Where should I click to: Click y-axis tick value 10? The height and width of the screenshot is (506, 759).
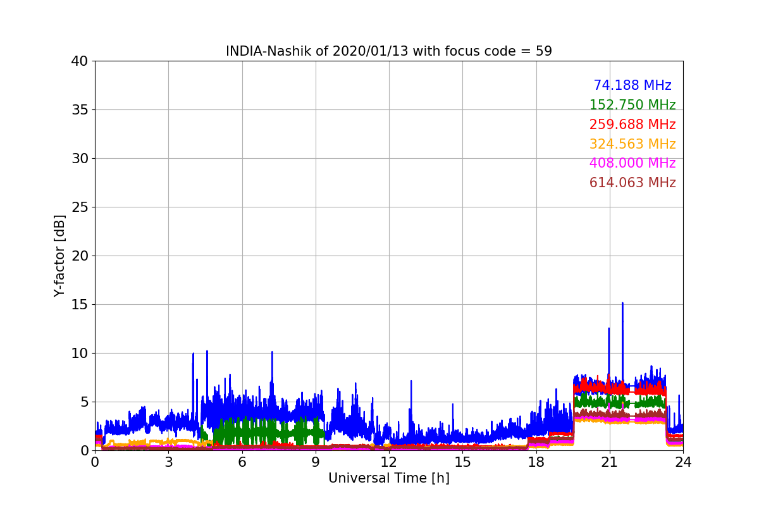(x=80, y=354)
